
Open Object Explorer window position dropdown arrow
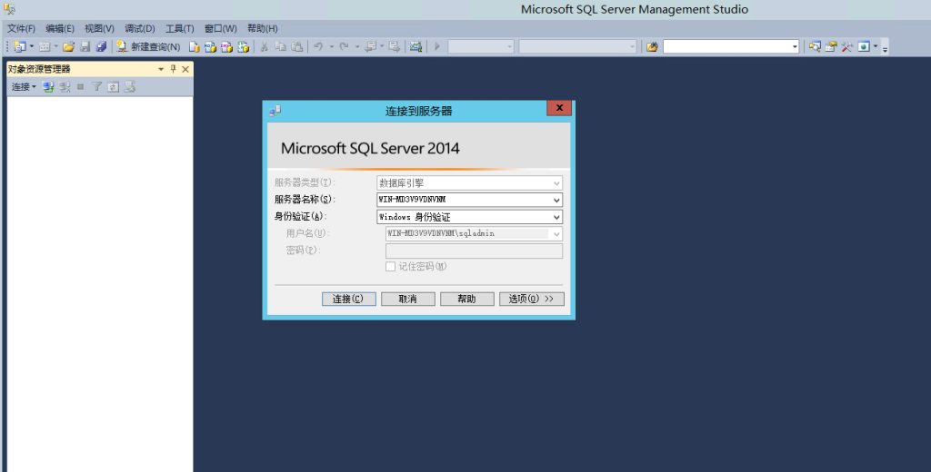point(161,69)
